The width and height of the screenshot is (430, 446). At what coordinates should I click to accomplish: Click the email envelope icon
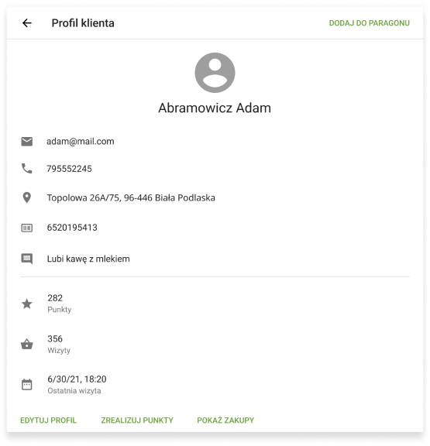[x=27, y=142]
